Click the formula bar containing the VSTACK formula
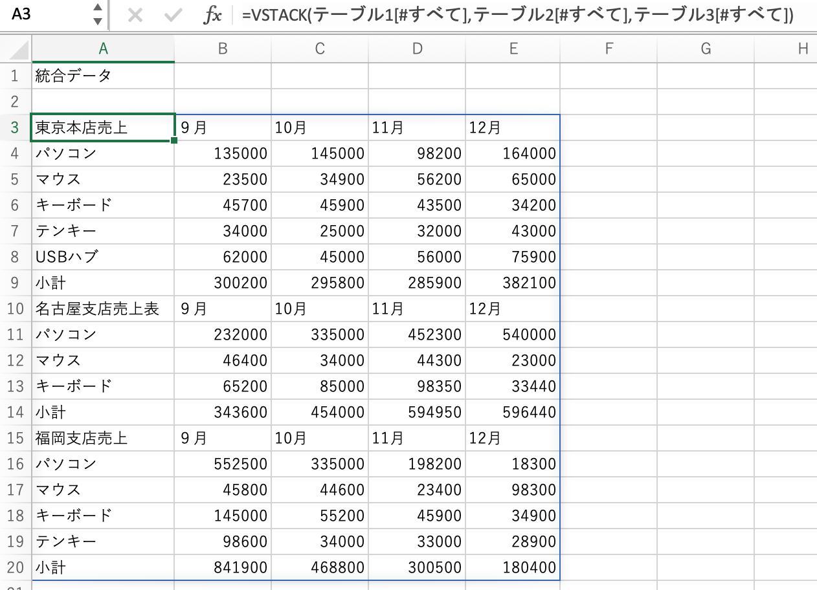The height and width of the screenshot is (590, 817). pyautogui.click(x=453, y=14)
